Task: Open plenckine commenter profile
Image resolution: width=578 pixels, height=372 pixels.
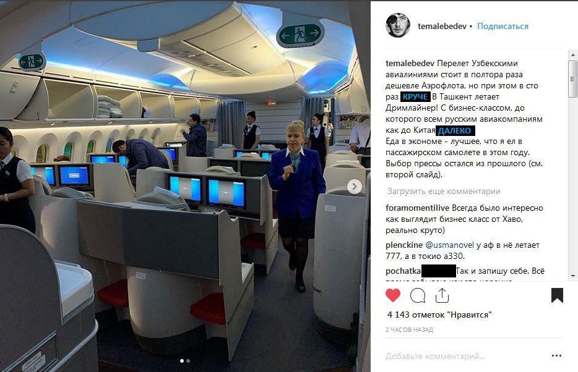Action: point(404,245)
